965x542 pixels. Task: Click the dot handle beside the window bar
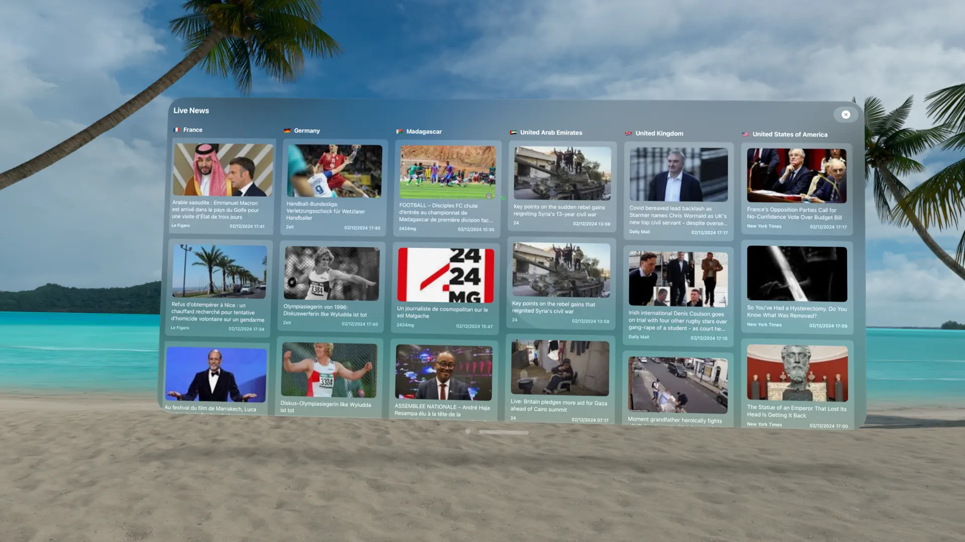468,431
